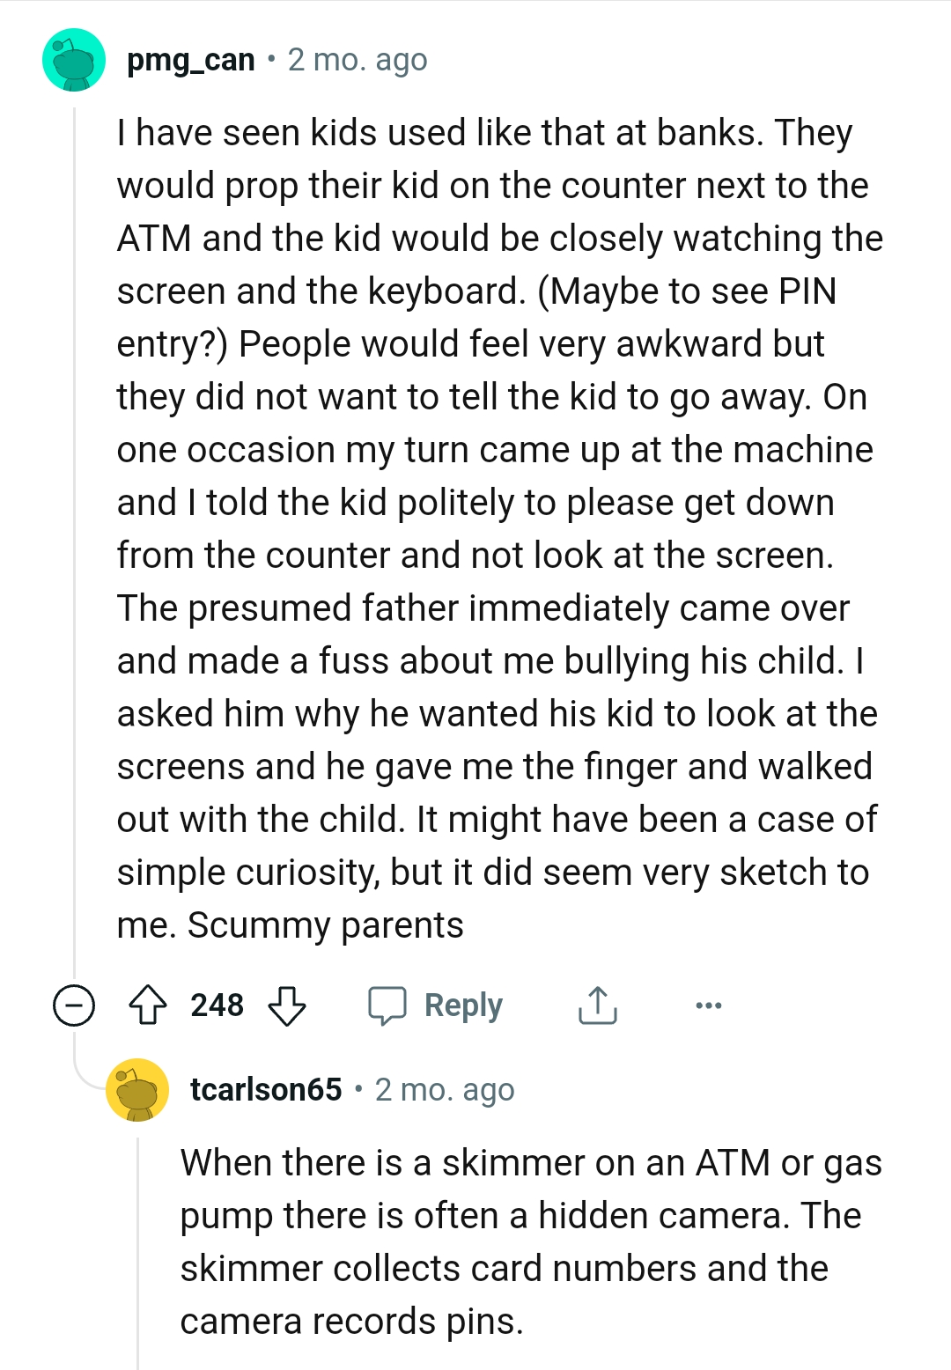The image size is (951, 1370).
Task: Select the 248 vote count
Action: click(218, 1005)
